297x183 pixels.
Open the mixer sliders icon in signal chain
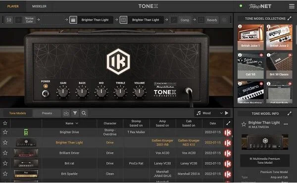(9, 20)
